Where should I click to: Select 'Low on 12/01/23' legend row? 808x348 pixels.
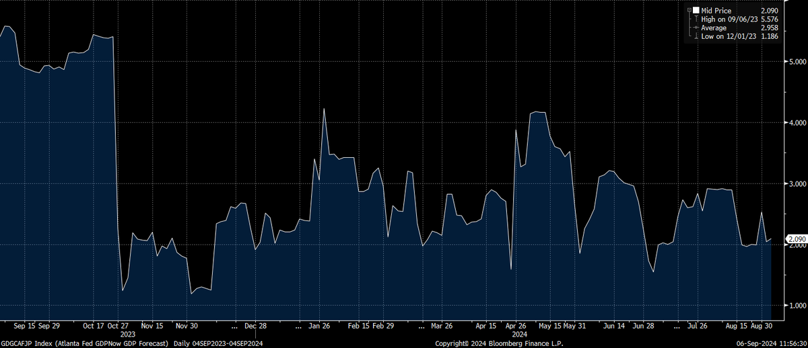pyautogui.click(x=729, y=37)
